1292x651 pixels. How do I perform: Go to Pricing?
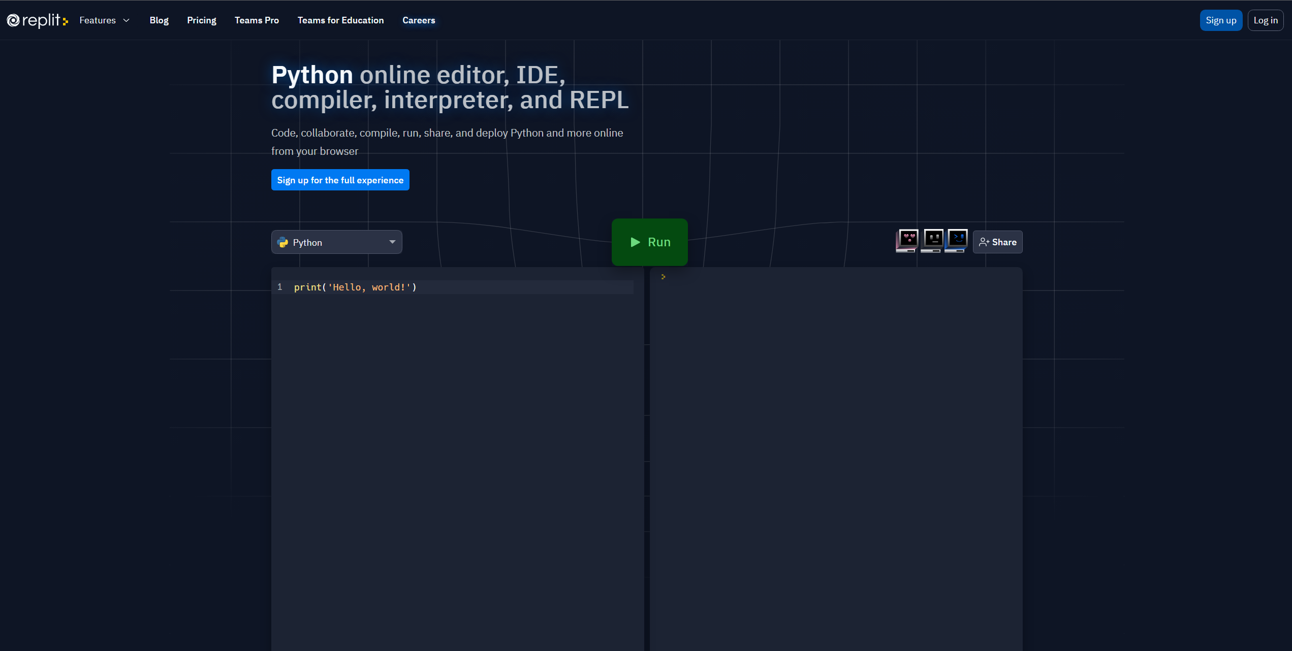(x=202, y=20)
